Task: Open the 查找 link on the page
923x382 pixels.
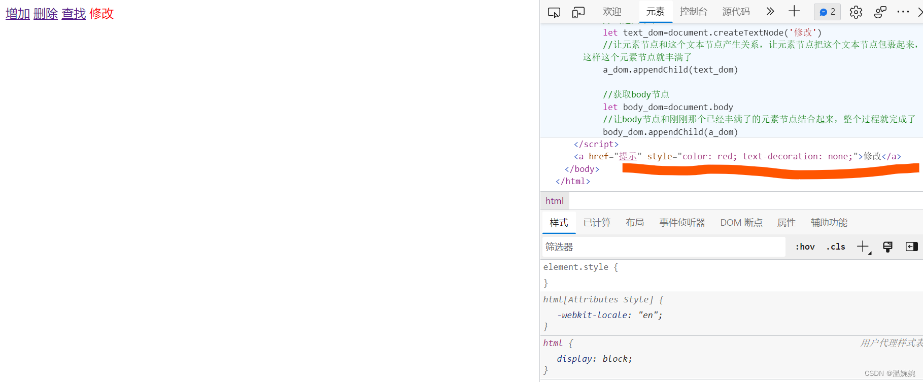Action: coord(74,14)
